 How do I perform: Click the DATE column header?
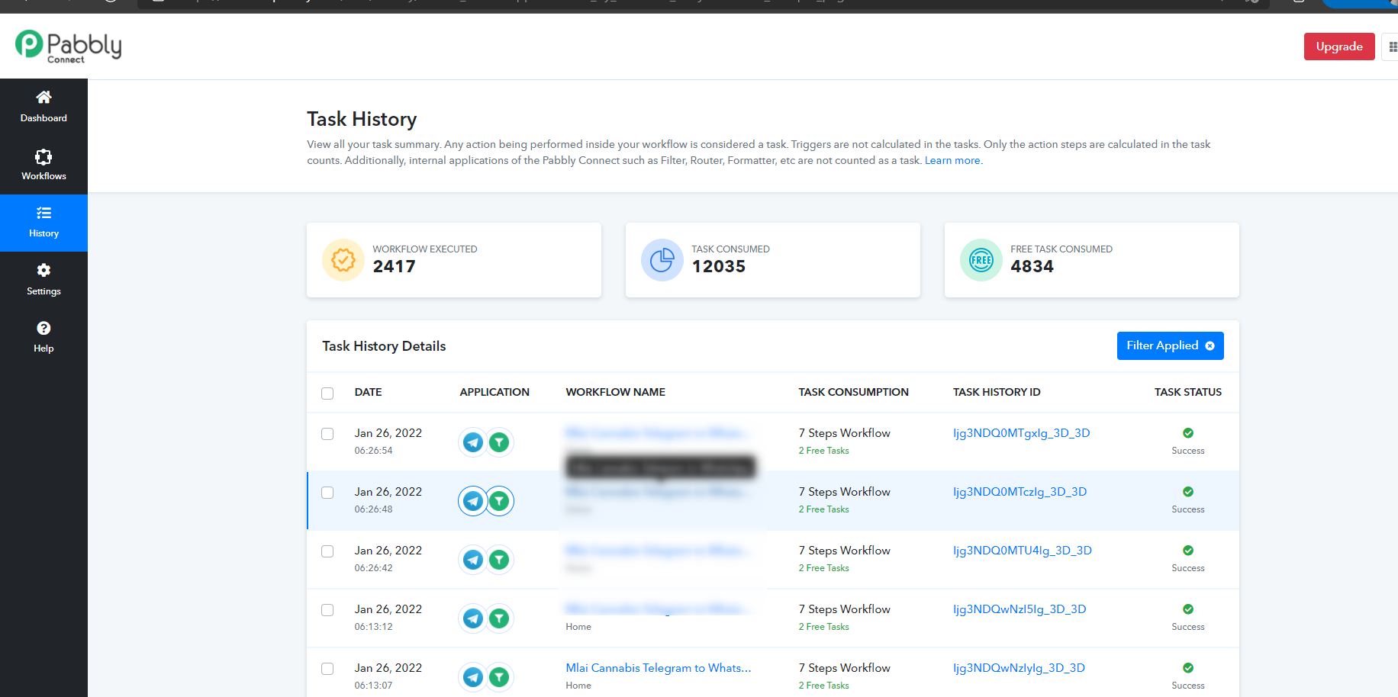pos(368,392)
